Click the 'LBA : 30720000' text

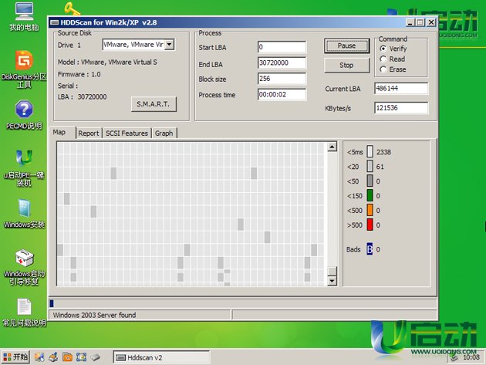[82, 96]
